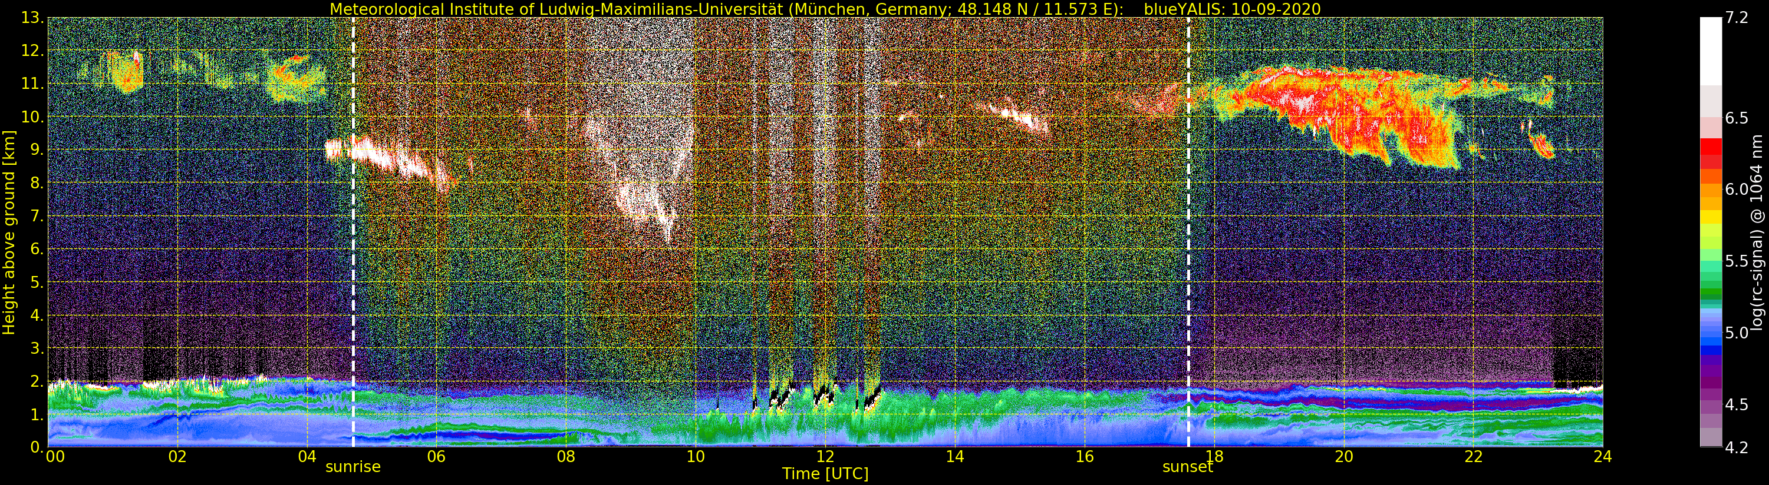
Task: Click the '9.' height tick label
Action: [37, 150]
